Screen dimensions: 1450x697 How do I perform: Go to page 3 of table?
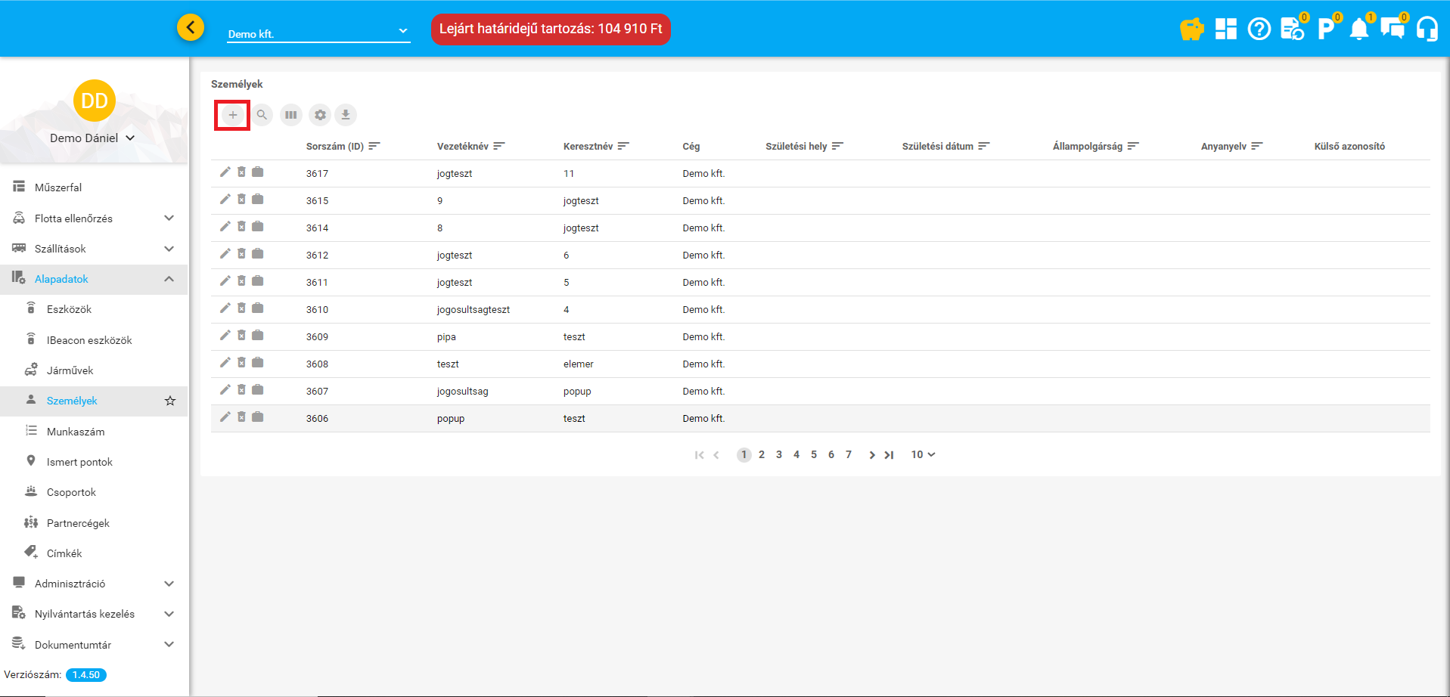point(778,454)
